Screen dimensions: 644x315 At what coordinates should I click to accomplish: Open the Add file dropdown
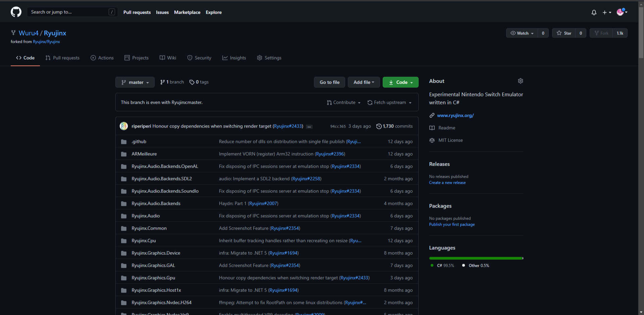point(364,82)
